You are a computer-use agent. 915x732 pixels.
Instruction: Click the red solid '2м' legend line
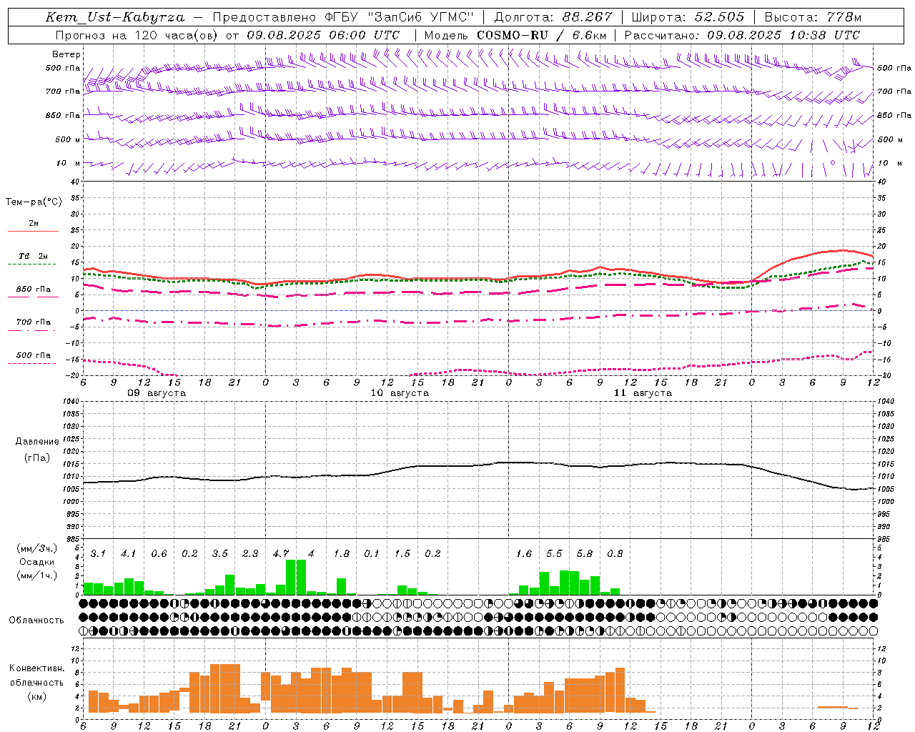33,231
